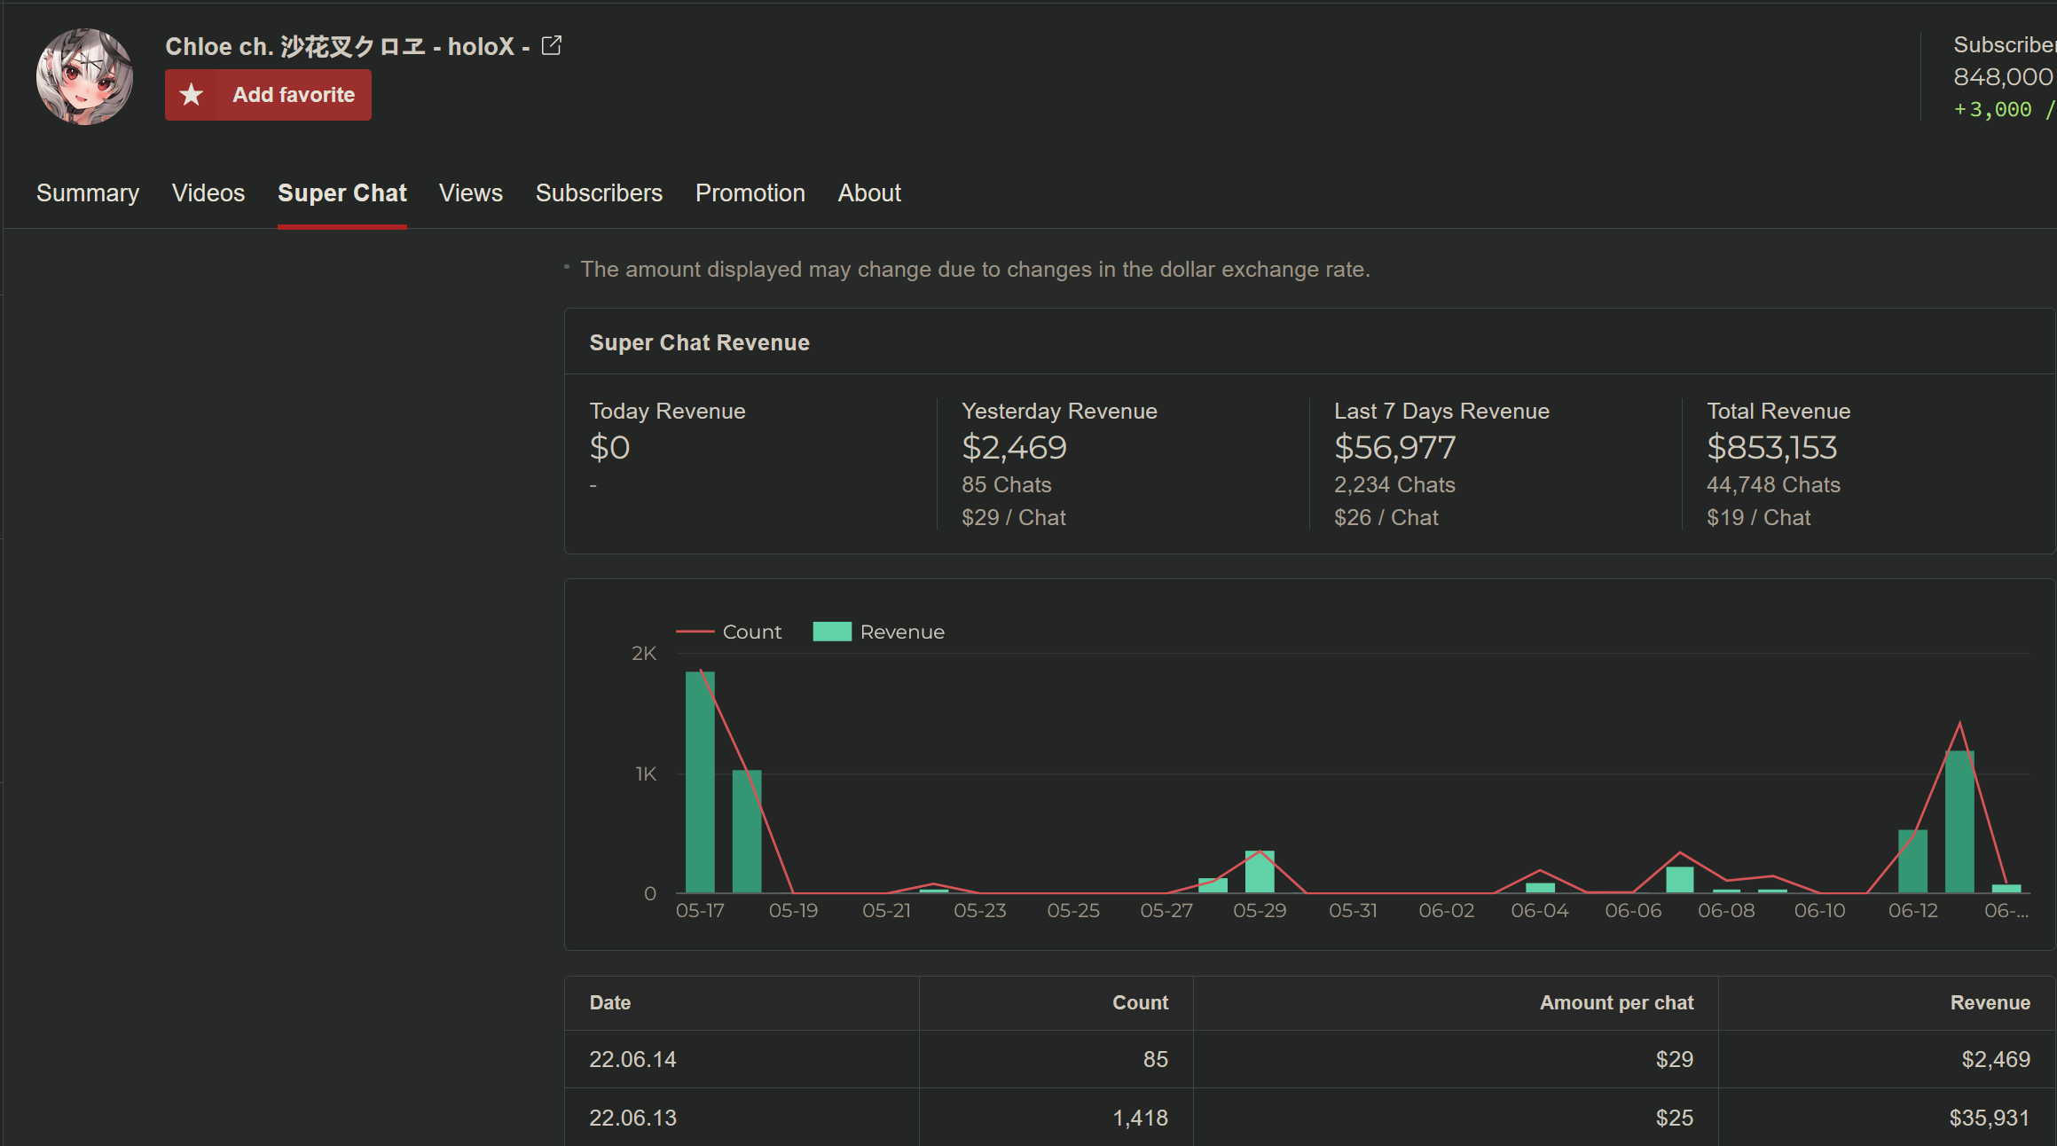The width and height of the screenshot is (2057, 1146).
Task: Click the channel name Chloe ch. title
Action: (347, 46)
